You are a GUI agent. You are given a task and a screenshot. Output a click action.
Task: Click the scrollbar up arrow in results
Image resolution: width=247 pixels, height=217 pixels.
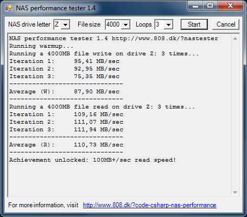click(235, 39)
